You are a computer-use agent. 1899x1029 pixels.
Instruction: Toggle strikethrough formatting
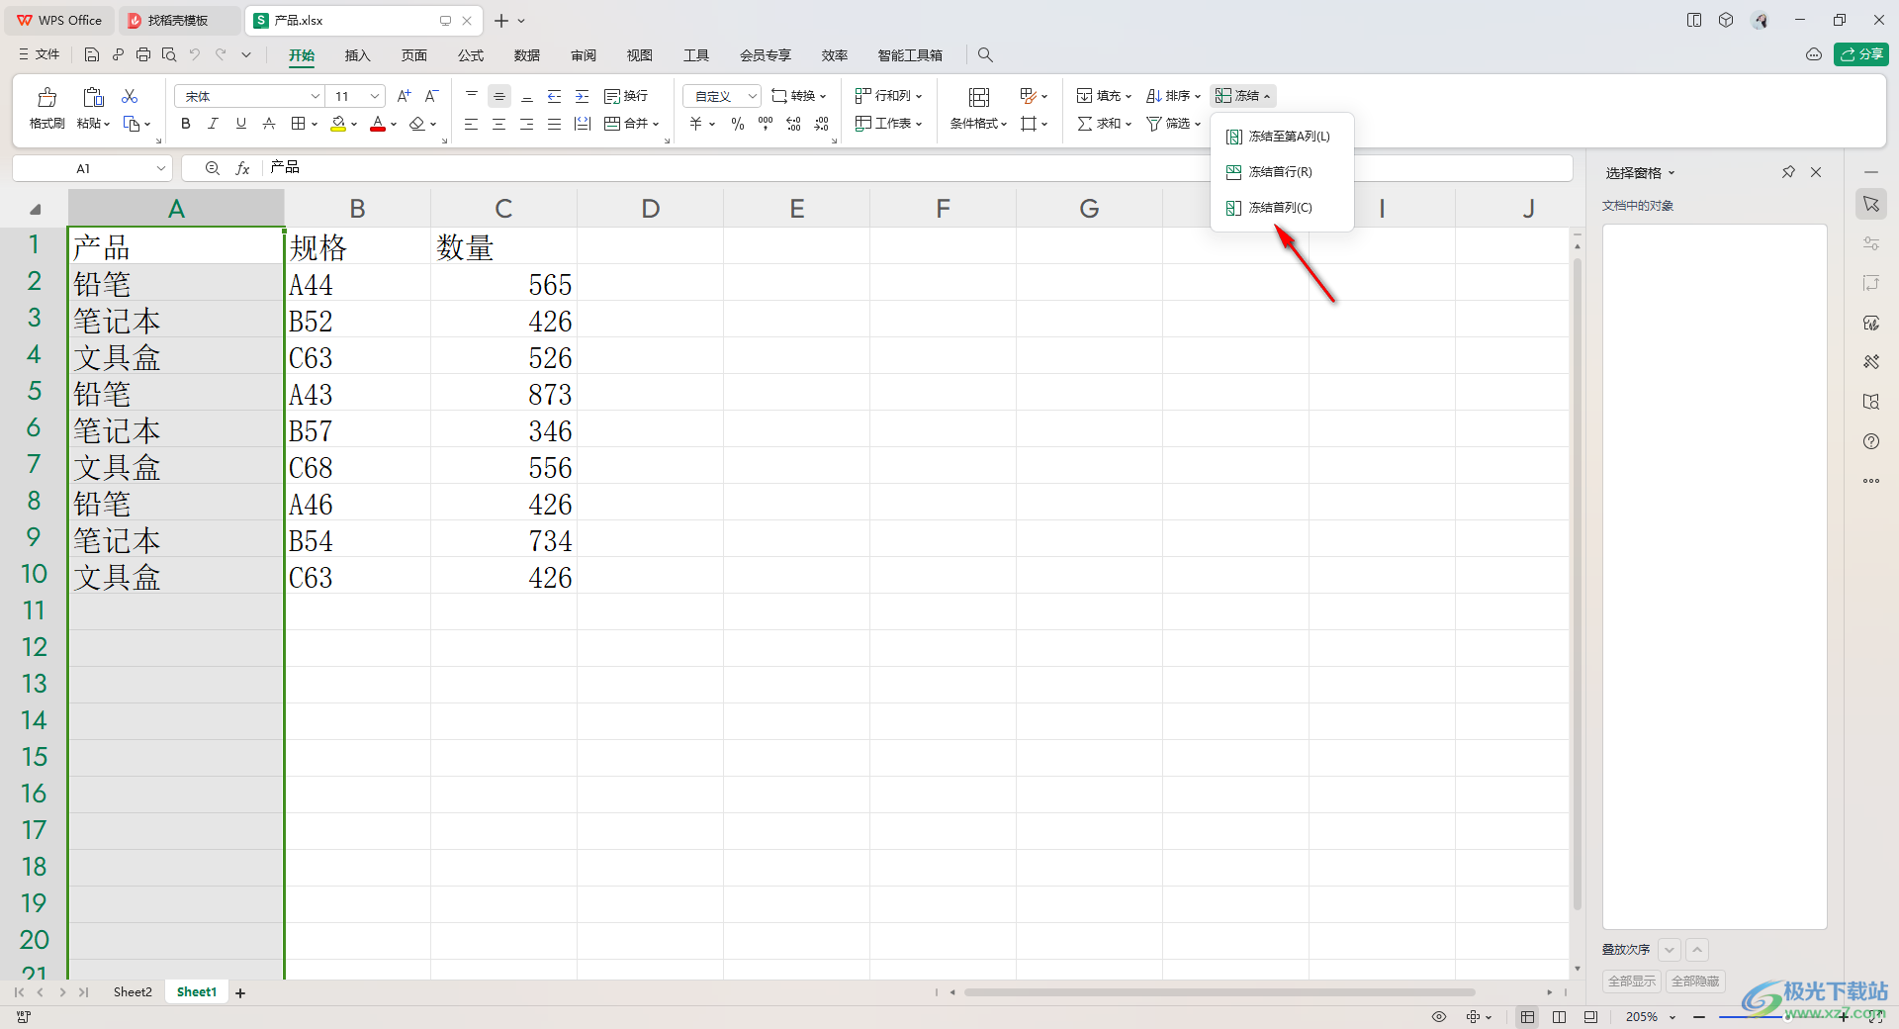coord(269,124)
